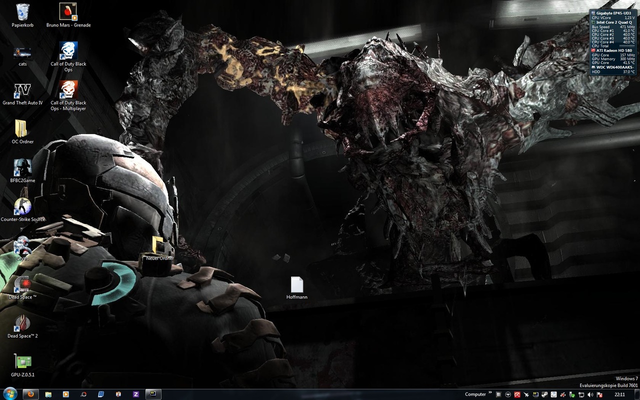Open Avira antivirus from the system tray
Screen dimensions: 640x400
coord(517,394)
